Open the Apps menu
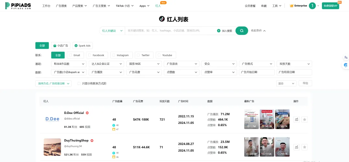 [x=144, y=6]
